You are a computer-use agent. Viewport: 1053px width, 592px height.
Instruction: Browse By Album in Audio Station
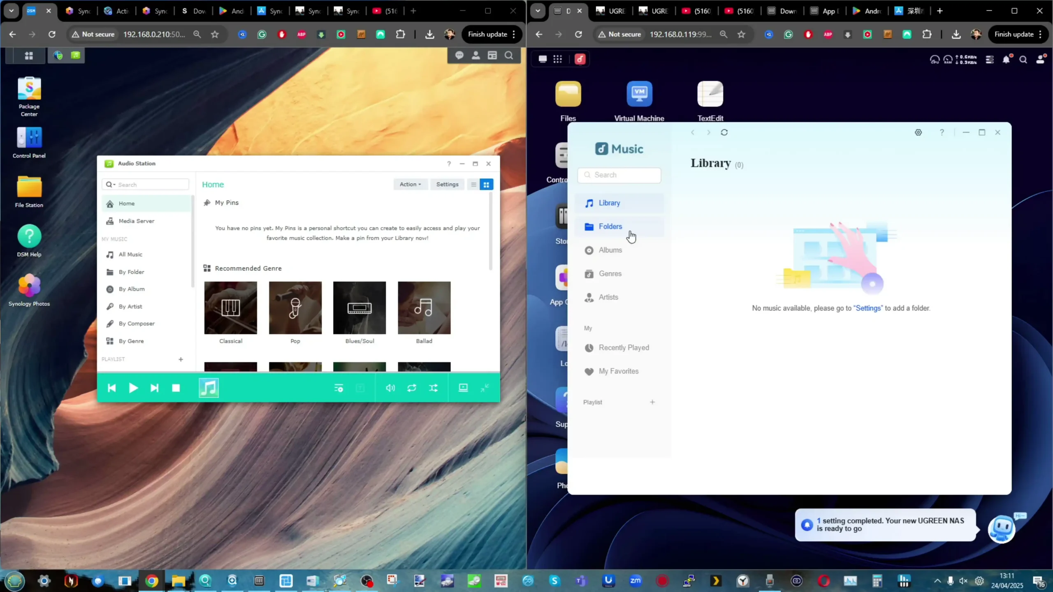coord(146,289)
